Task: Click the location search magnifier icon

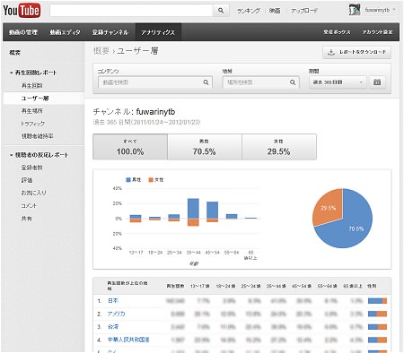Action: (293, 82)
